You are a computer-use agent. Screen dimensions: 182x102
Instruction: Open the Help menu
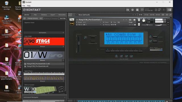29,6
